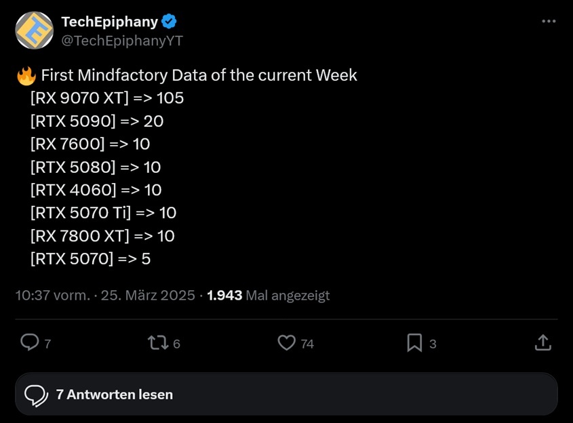The width and height of the screenshot is (573, 423).
Task: Open the reply composer via reply icon
Action: (29, 343)
